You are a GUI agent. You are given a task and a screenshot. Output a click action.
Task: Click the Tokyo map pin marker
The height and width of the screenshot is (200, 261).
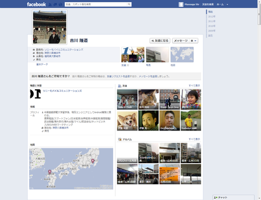92,161
